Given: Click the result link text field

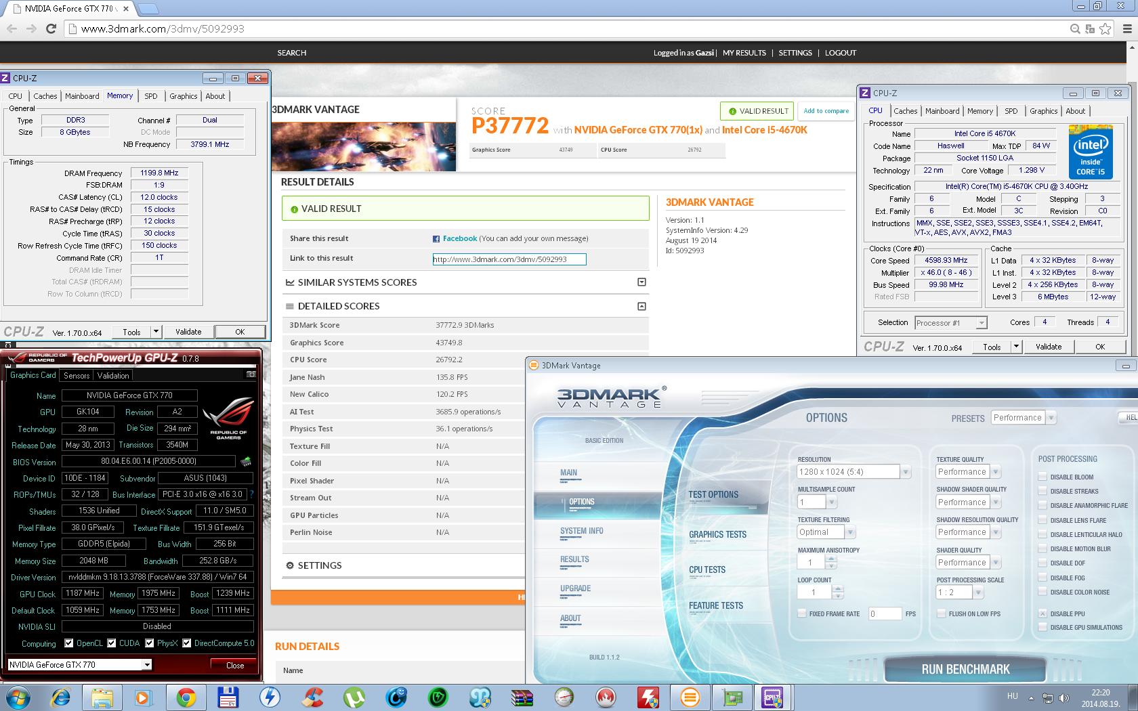Looking at the screenshot, I should (x=509, y=259).
